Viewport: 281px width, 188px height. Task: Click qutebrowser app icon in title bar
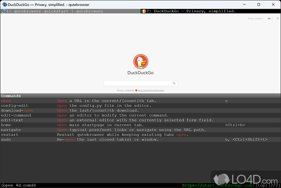[x=5, y=5]
